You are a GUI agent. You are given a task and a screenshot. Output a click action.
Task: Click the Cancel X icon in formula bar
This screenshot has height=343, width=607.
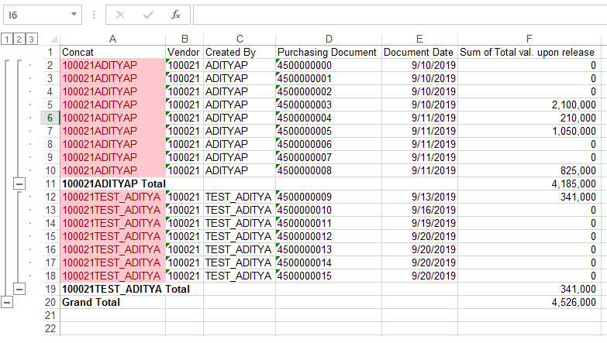121,15
